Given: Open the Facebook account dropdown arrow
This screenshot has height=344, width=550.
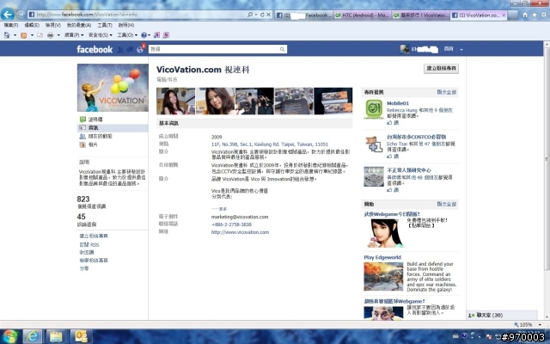Looking at the screenshot, I should [x=461, y=50].
